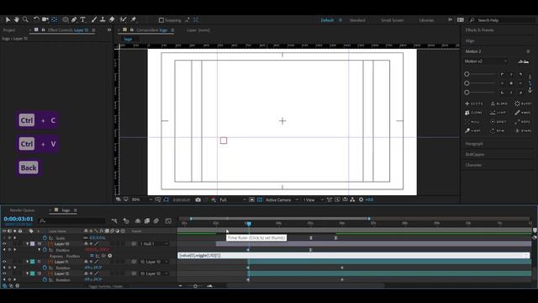Enable Motion Blur for timeline
Viewport: 538px width, 303px height.
coord(156,221)
